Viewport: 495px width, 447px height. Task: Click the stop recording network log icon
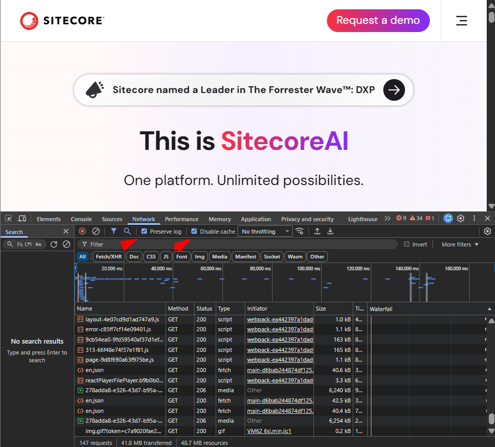click(82, 232)
